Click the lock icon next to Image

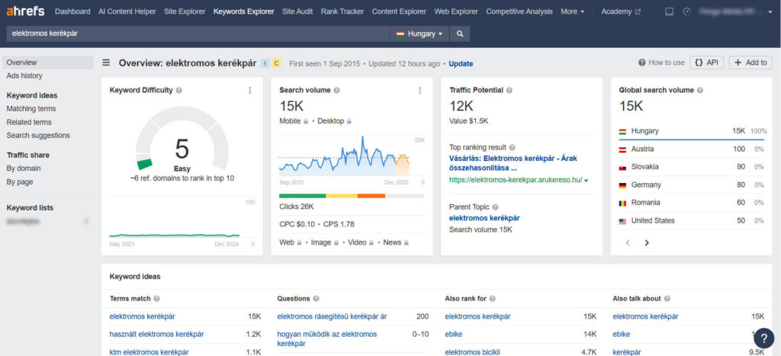pos(336,243)
